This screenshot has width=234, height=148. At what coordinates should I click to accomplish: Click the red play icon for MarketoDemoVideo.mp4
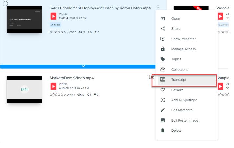53,86
